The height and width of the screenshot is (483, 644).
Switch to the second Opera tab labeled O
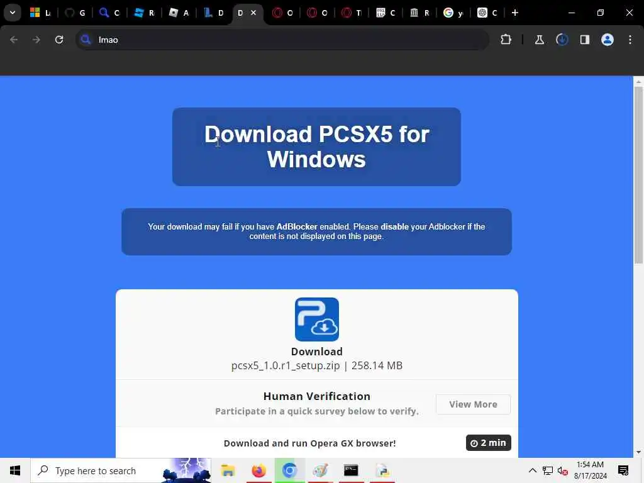(317, 13)
